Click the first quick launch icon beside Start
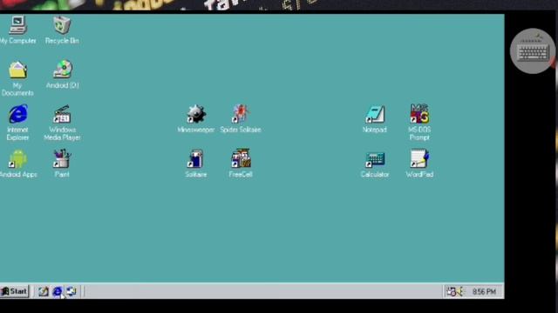 pos(44,291)
